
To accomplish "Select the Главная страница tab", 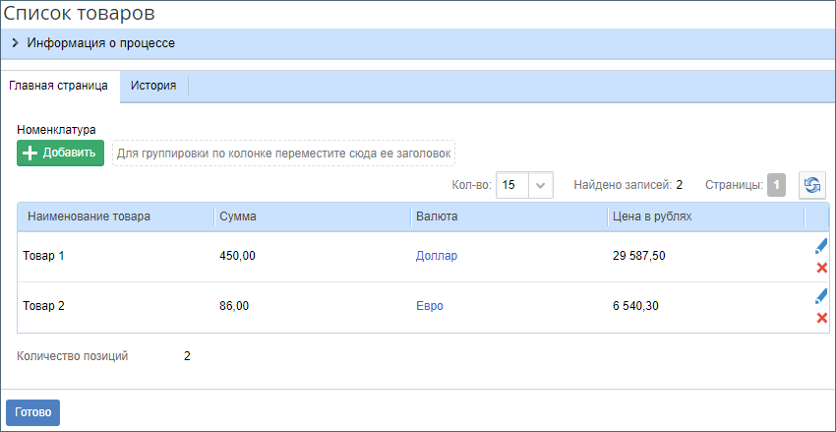I will pos(59,86).
